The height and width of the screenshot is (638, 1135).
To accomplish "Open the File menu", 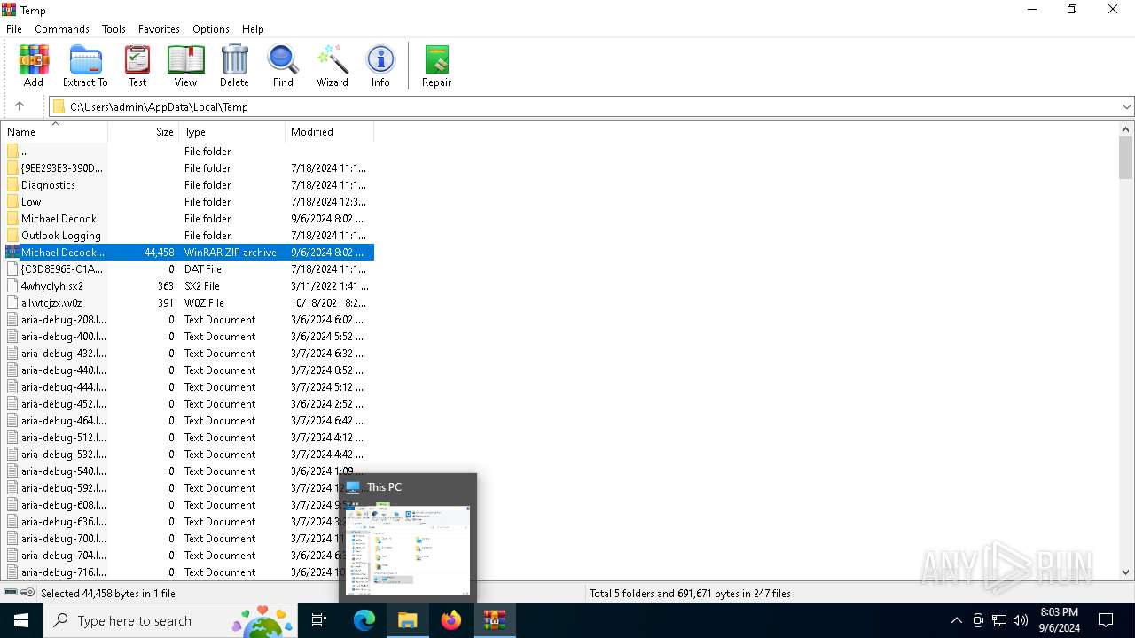I will click(14, 29).
